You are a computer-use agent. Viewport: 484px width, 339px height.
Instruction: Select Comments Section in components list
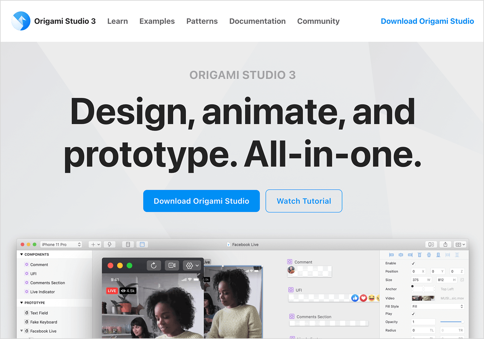[47, 282]
